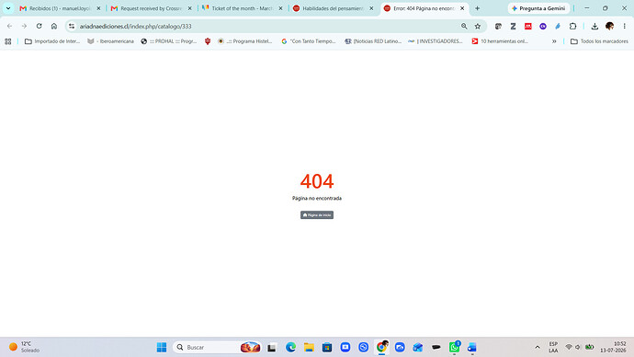The width and height of the screenshot is (634, 357).
Task: Switch the ESP LAA keyboard language
Action: click(x=553, y=347)
